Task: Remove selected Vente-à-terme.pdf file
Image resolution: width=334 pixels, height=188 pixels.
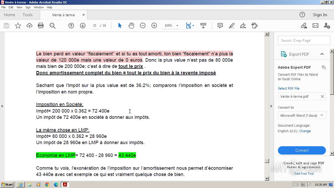Action: pyautogui.click(x=322, y=97)
